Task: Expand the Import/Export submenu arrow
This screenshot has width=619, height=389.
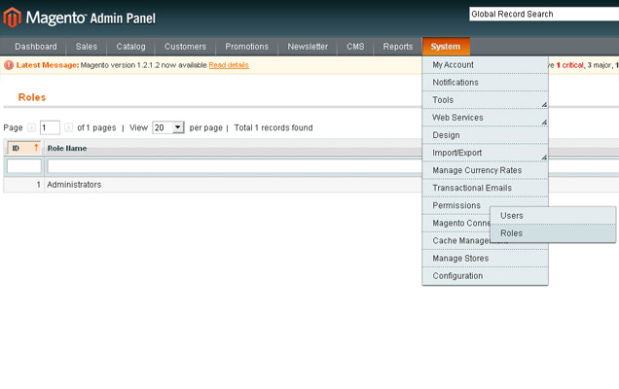Action: click(544, 158)
